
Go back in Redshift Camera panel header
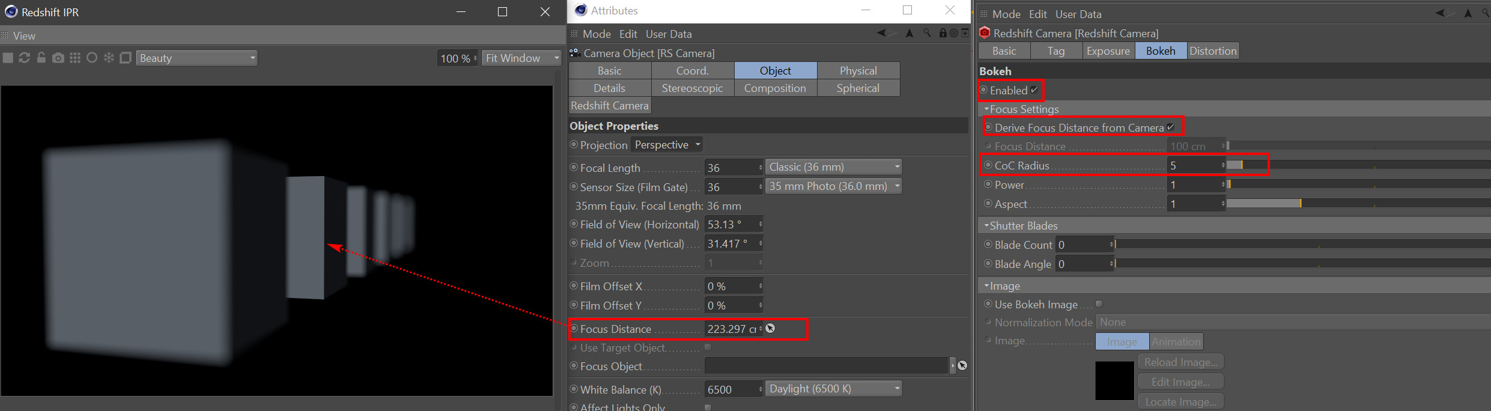(x=1441, y=13)
